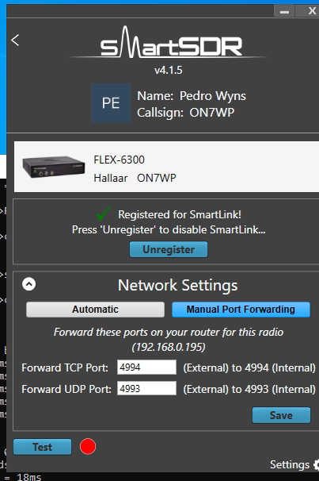319x481 pixels.
Task: Click the red test status indicator
Action: (x=88, y=447)
